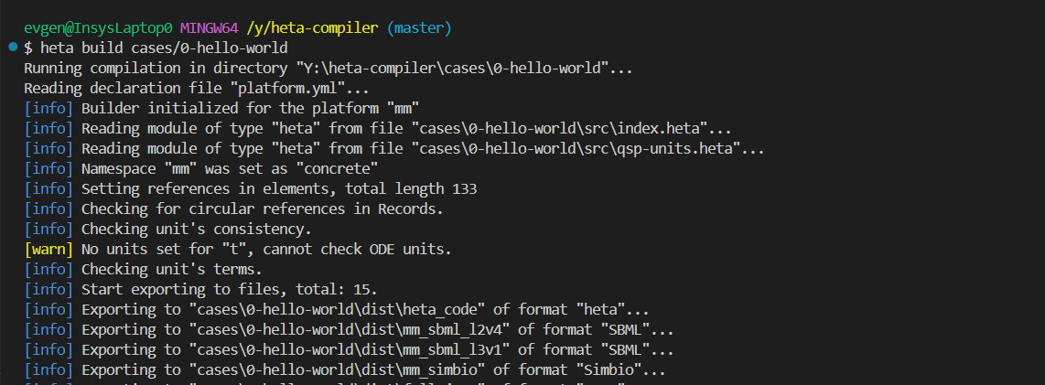Click the "Builder initialized for the platform" line

click(x=221, y=109)
